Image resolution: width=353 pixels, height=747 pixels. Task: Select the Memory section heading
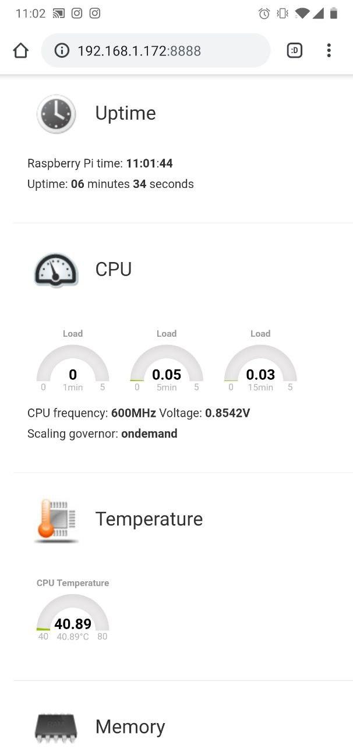pyautogui.click(x=130, y=727)
